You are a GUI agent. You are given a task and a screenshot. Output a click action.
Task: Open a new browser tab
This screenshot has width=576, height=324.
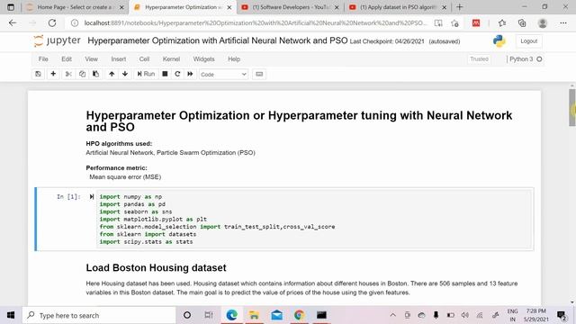(x=460, y=7)
